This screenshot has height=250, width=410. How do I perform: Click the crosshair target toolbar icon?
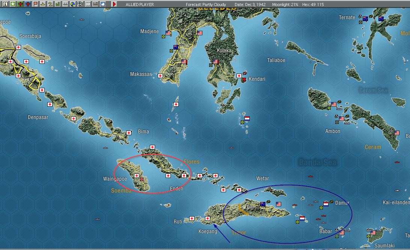(x=80, y=4)
